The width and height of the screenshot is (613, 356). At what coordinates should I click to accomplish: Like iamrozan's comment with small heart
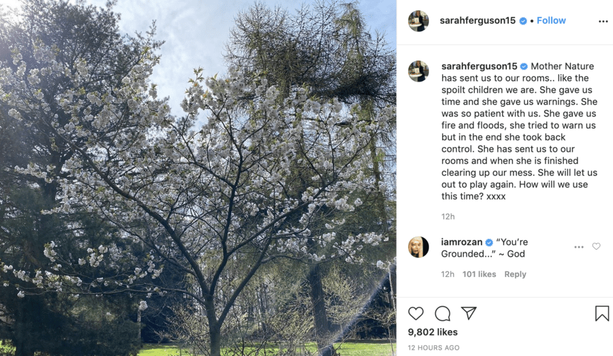596,246
